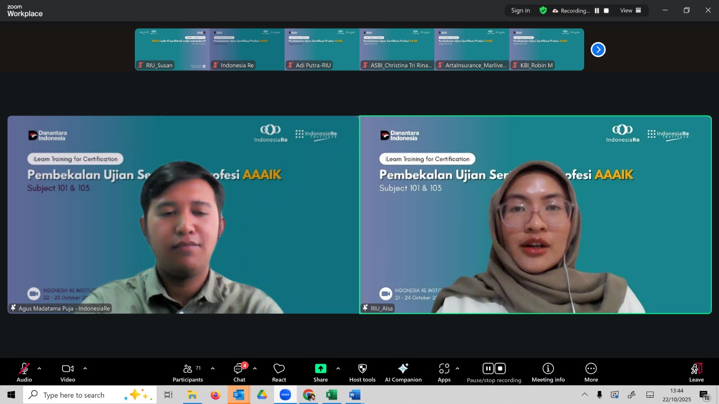Open the View layout menu
The image size is (719, 404).
click(630, 11)
